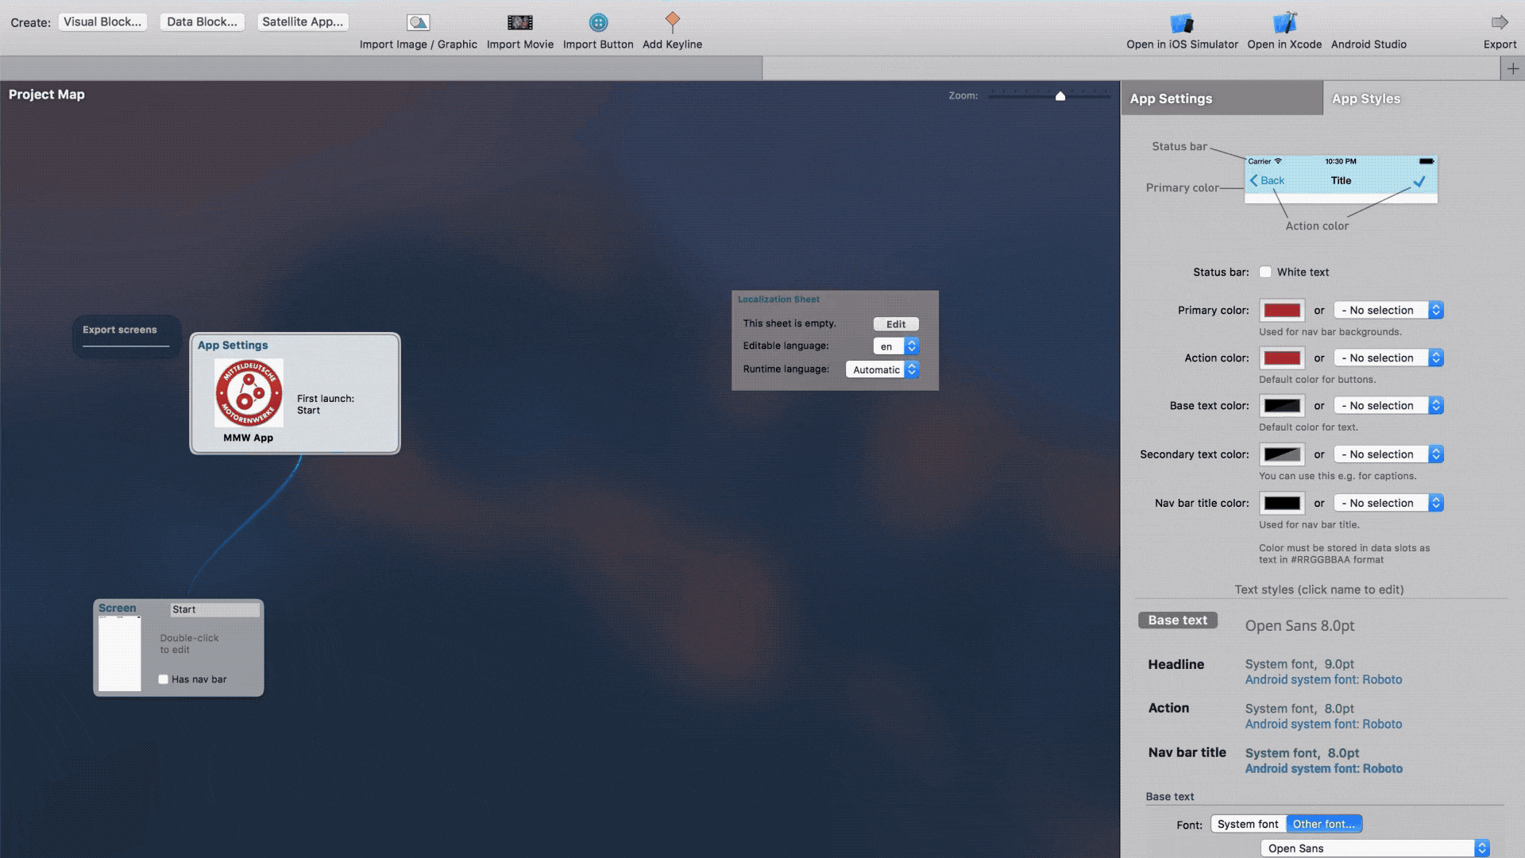Click the Import Button icon
The width and height of the screenshot is (1525, 858).
[x=598, y=21]
